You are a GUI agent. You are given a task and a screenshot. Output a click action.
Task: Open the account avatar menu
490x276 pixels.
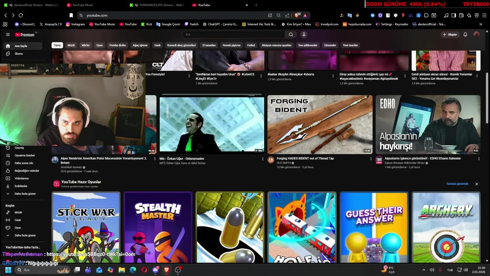click(x=476, y=34)
